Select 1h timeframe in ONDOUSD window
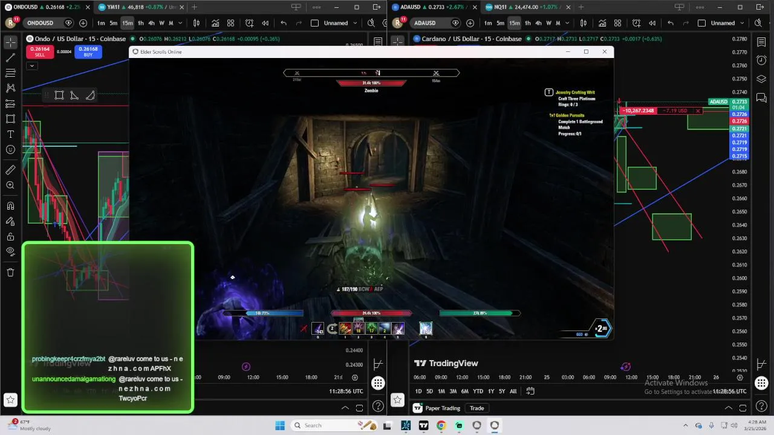Image resolution: width=774 pixels, height=435 pixels. click(x=141, y=23)
